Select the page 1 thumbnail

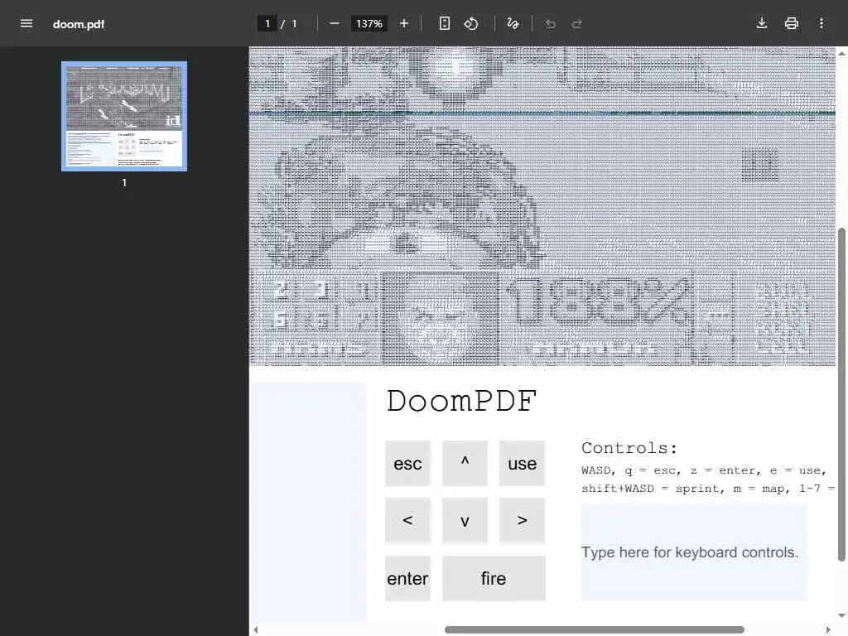124,116
